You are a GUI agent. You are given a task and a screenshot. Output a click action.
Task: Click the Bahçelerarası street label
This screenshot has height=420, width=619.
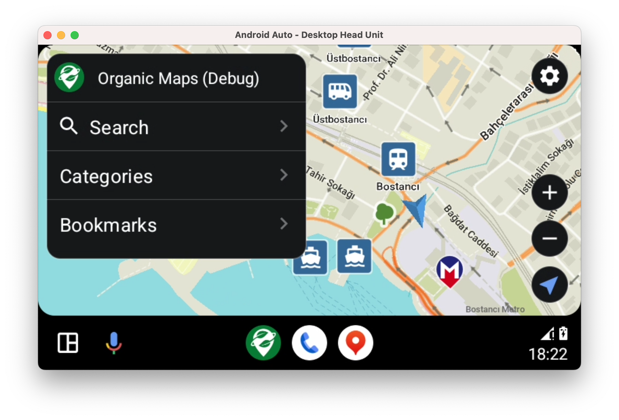(x=507, y=112)
